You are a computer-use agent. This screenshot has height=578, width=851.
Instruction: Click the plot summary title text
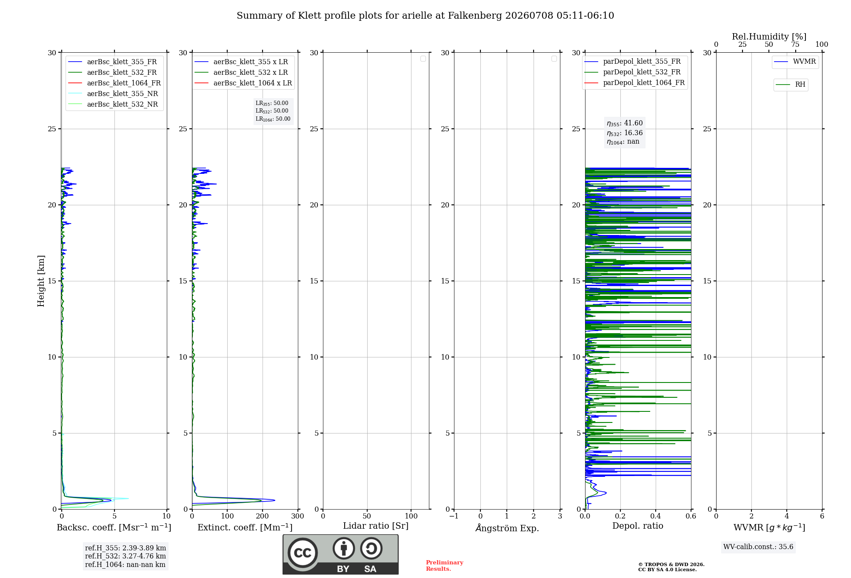tap(425, 16)
